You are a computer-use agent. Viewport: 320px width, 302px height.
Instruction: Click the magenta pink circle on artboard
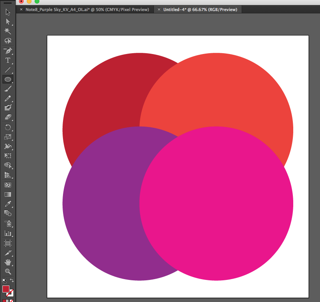(216, 203)
